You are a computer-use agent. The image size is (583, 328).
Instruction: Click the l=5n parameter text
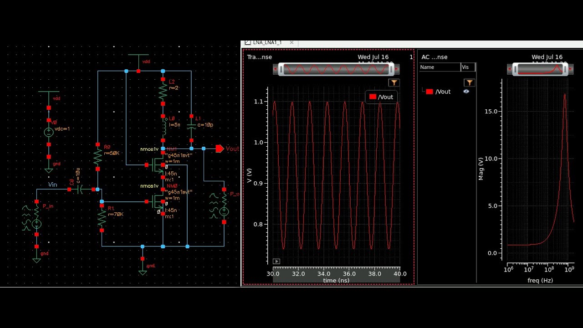(x=174, y=124)
